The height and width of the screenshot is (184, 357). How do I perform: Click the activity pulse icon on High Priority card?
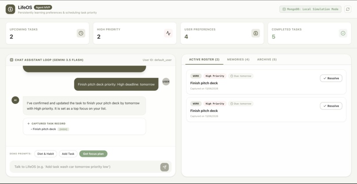pos(168,33)
